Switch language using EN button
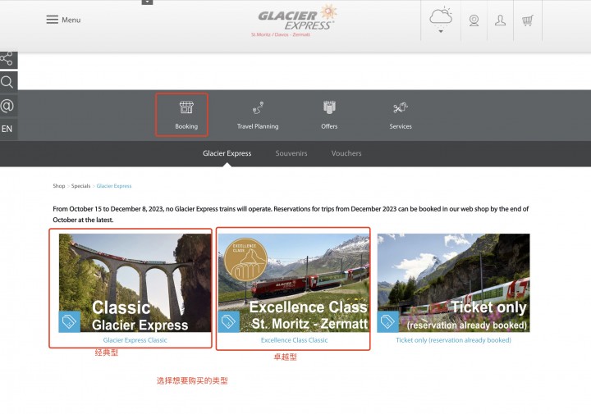This screenshot has width=591, height=414. point(7,129)
